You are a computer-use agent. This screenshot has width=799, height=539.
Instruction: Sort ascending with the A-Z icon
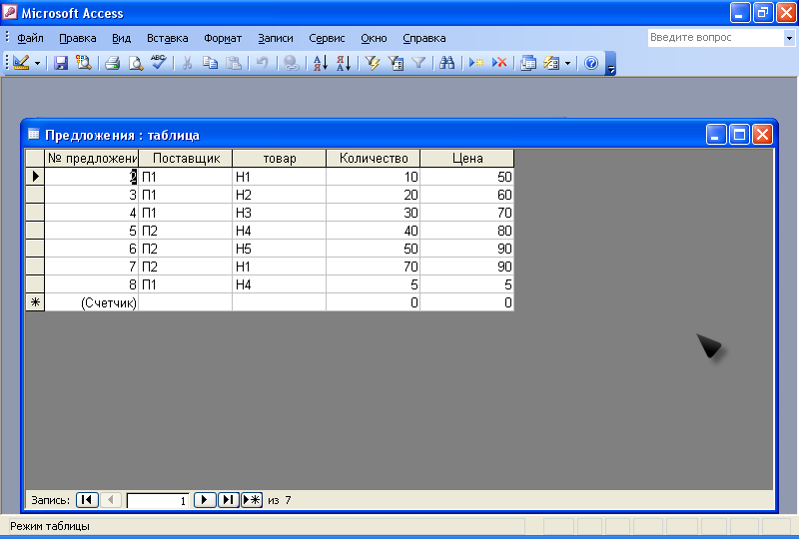[320, 63]
